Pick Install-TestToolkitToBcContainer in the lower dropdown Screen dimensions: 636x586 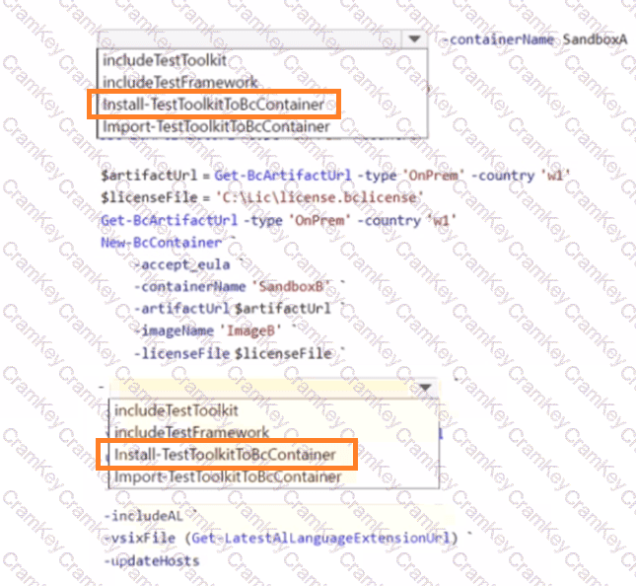pos(224,455)
